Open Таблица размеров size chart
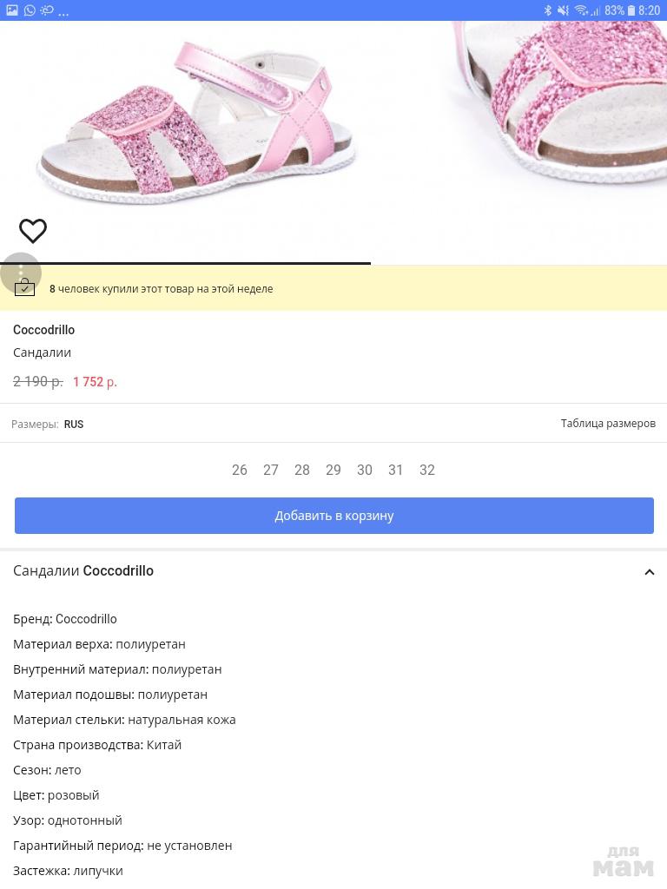 tap(608, 424)
